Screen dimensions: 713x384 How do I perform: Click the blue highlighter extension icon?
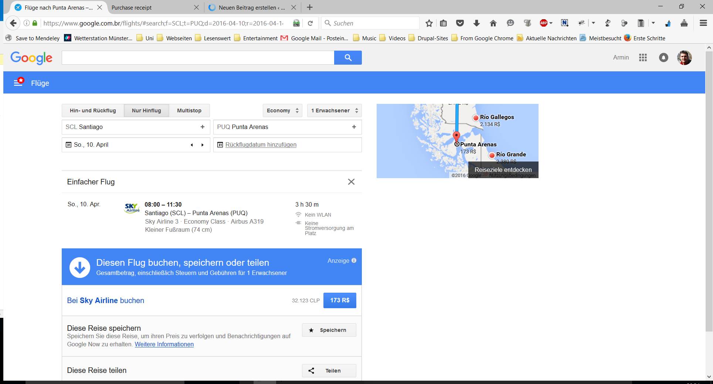point(668,23)
